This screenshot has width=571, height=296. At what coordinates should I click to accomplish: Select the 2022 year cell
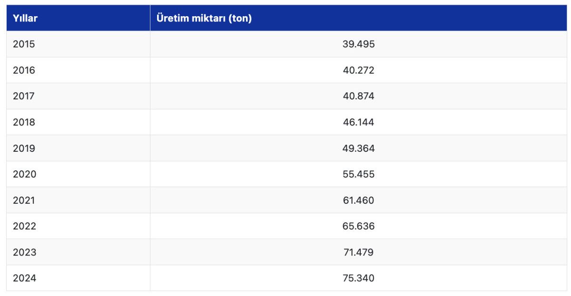click(25, 226)
